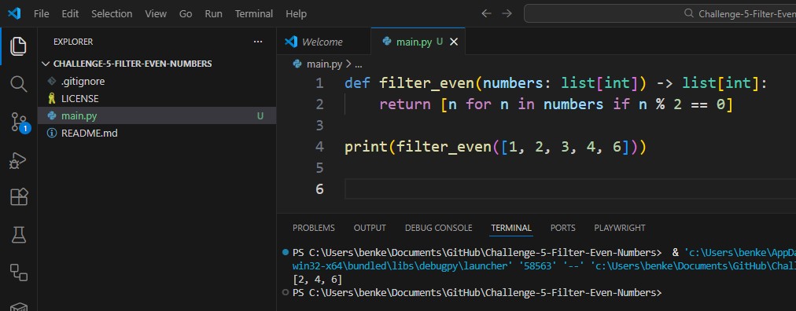Click the EXPLORER panel title
Screen dimensions: 796x311
coord(73,42)
